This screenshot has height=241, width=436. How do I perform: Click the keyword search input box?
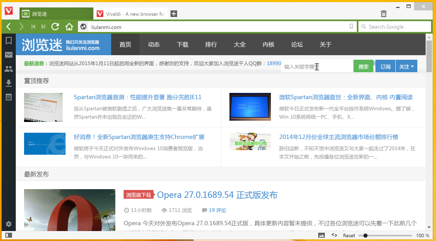(317, 66)
